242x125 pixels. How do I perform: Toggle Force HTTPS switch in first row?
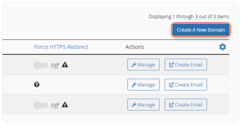[x=40, y=65]
